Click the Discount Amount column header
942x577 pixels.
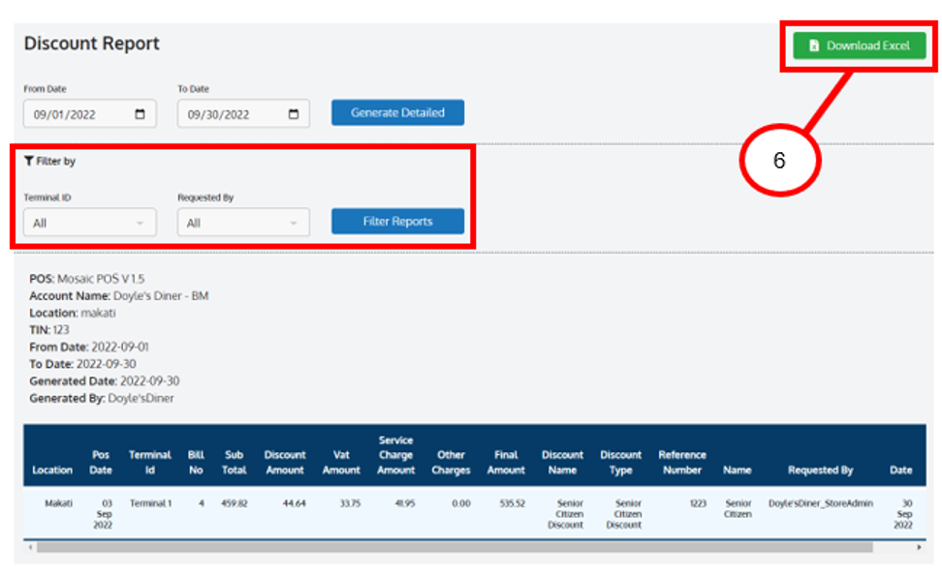285,462
